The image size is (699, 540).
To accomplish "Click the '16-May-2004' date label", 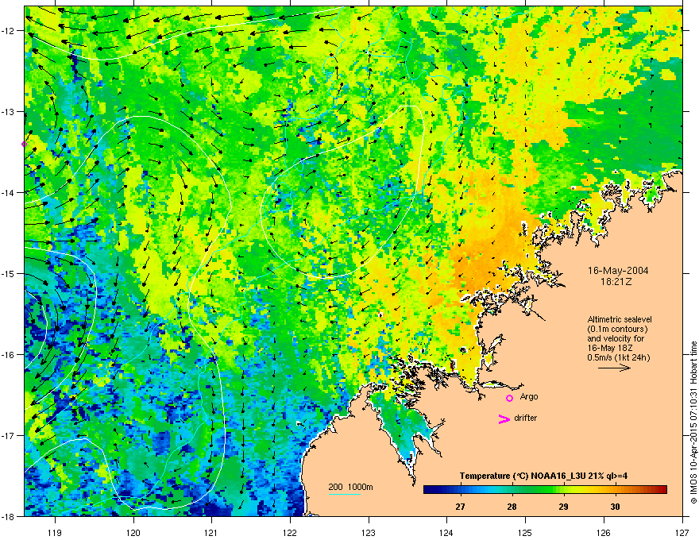I will (618, 271).
